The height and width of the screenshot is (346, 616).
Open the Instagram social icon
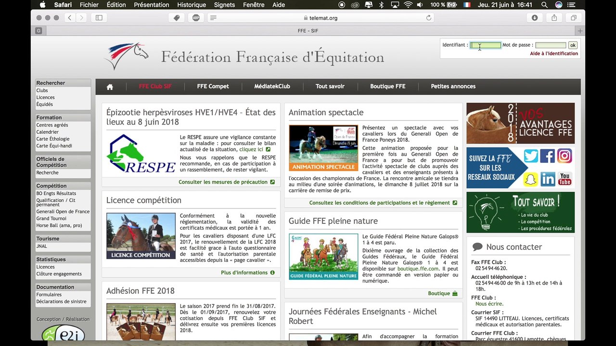point(565,156)
